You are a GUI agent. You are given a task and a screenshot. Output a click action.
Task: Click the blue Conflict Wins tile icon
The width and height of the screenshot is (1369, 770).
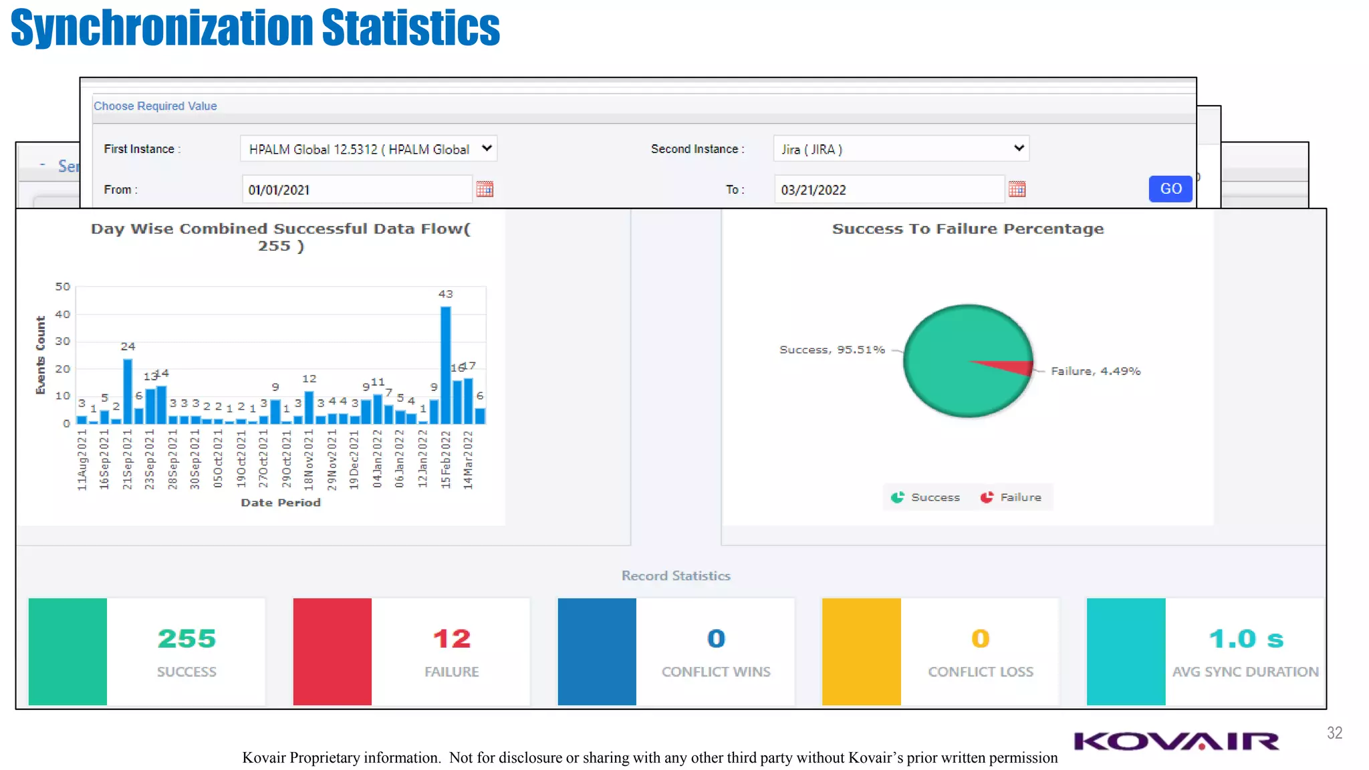point(597,651)
